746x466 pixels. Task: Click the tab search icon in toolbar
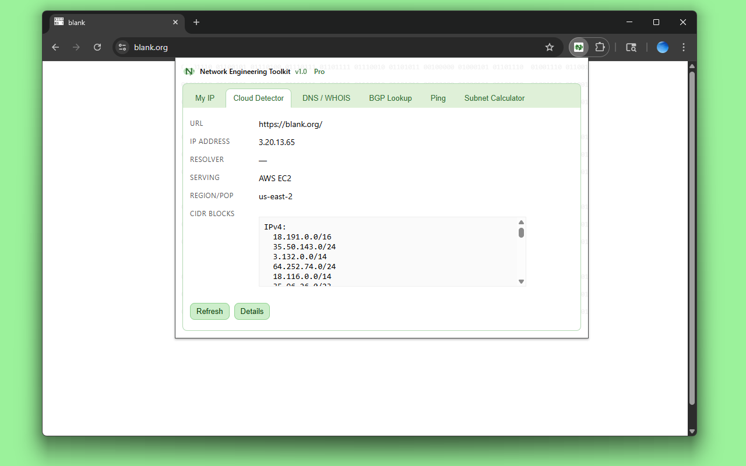coord(631,47)
